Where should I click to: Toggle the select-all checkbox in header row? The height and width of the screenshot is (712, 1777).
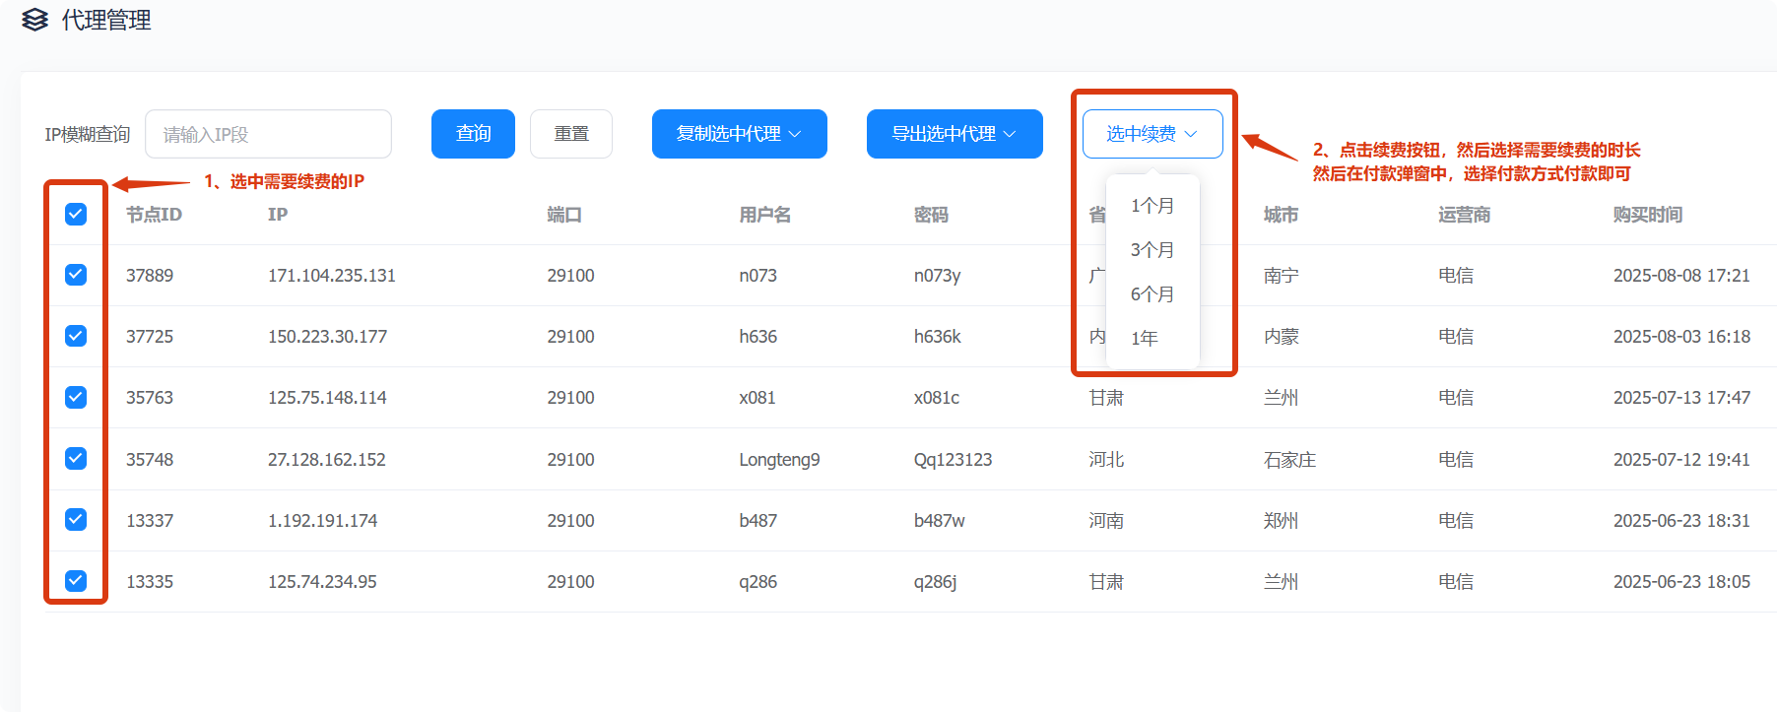click(x=76, y=214)
